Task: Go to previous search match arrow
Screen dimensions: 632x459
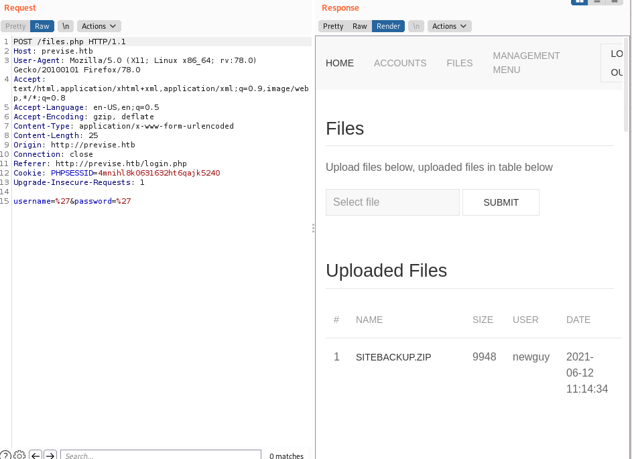Action: click(x=36, y=456)
